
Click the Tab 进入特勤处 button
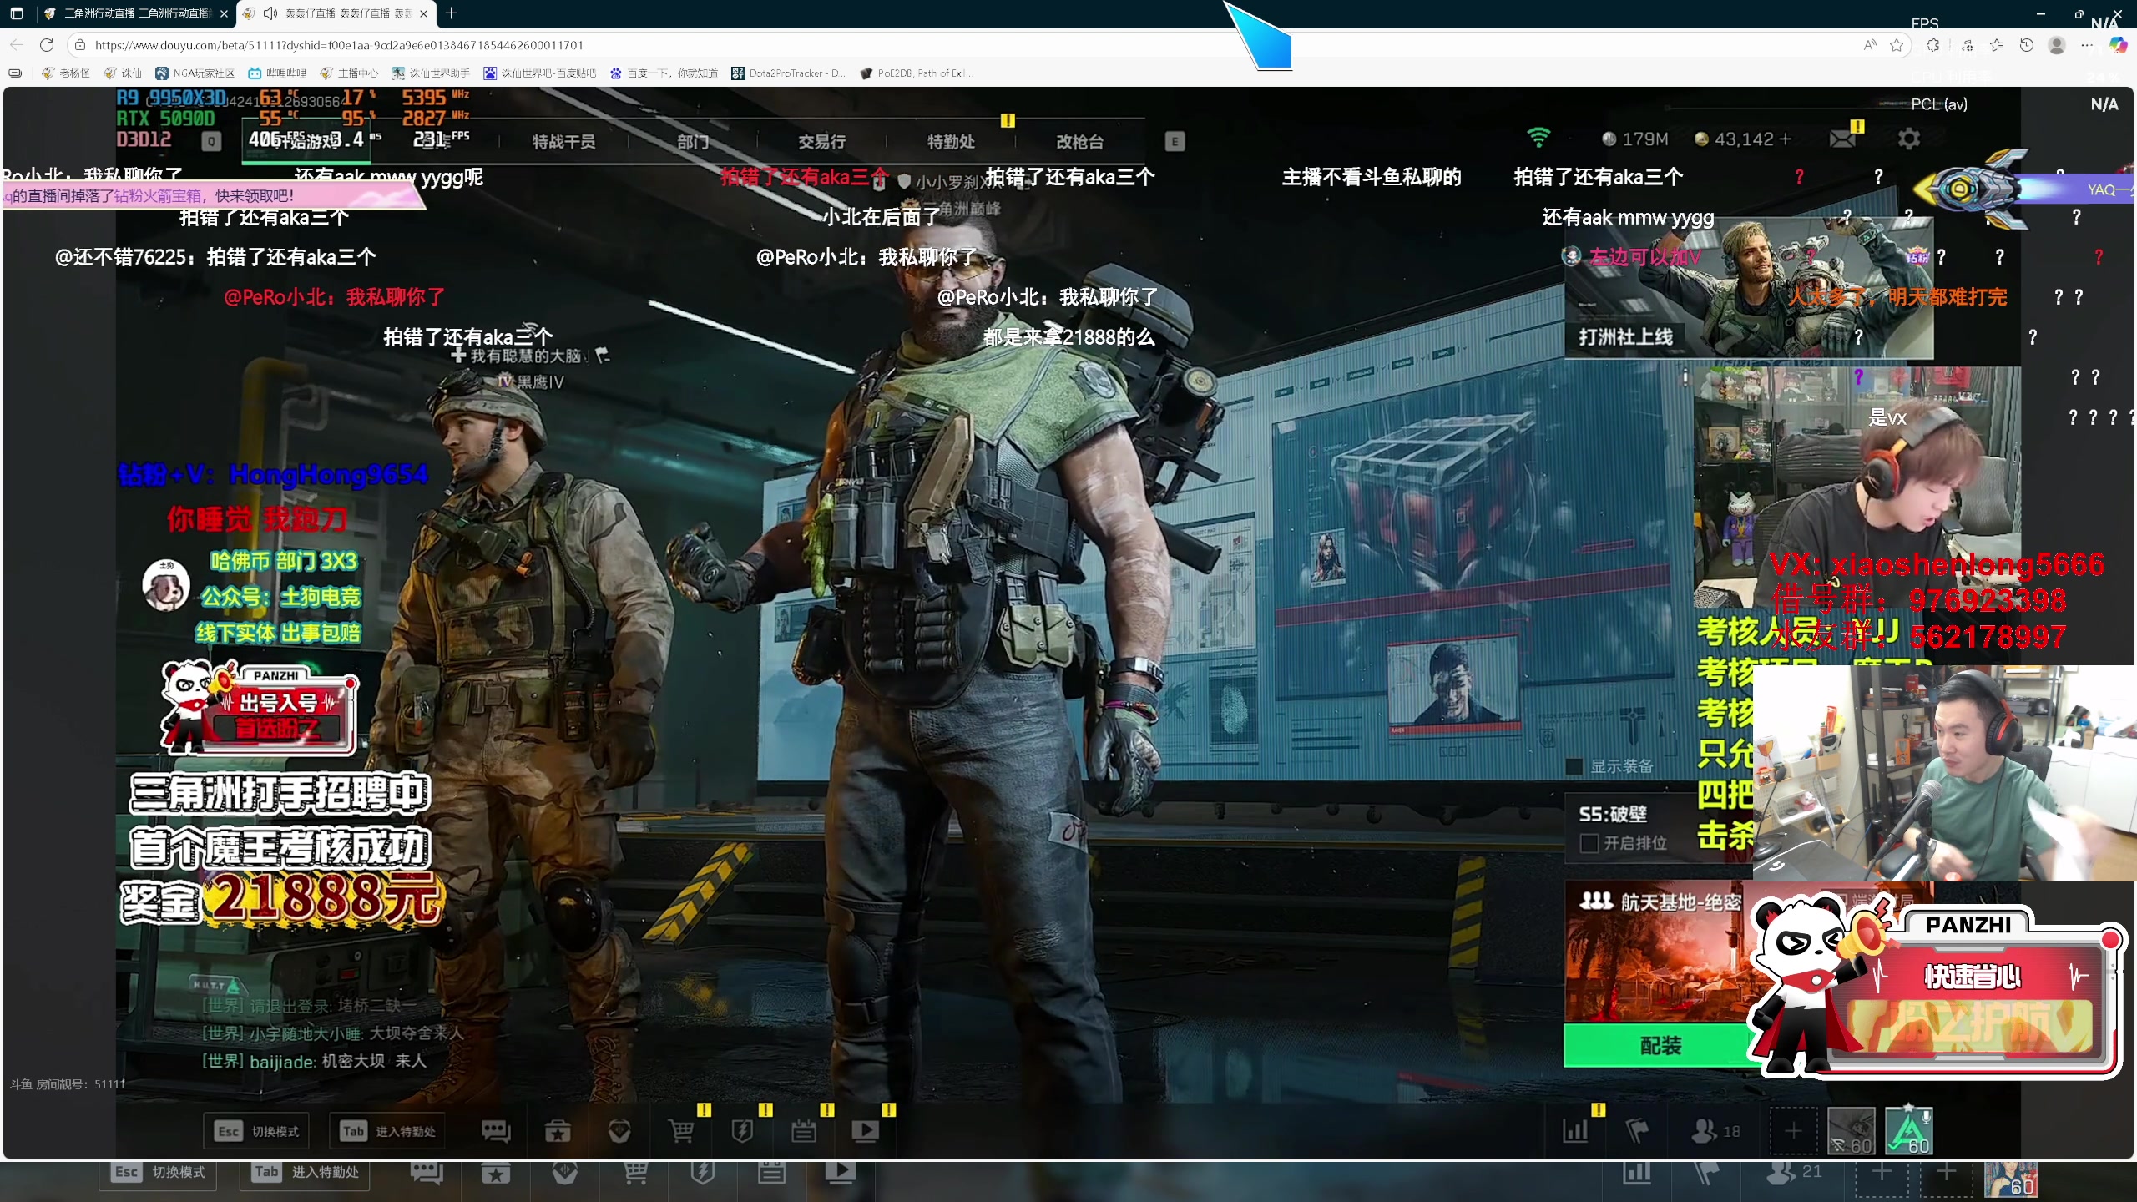pyautogui.click(x=386, y=1131)
